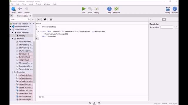Run the project with the green play icon
This screenshot has height=105, width=188.
pyautogui.click(x=84, y=9)
